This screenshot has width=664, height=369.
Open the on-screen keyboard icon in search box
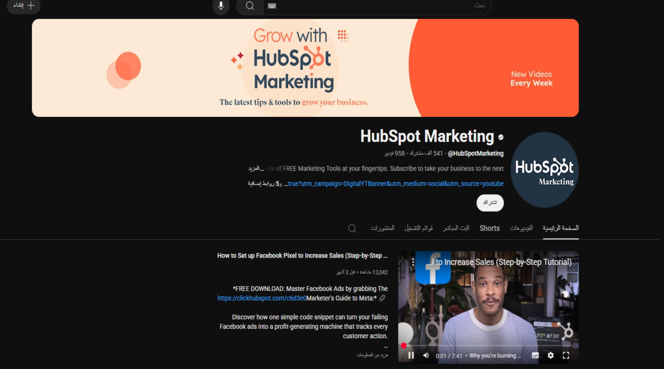point(272,6)
